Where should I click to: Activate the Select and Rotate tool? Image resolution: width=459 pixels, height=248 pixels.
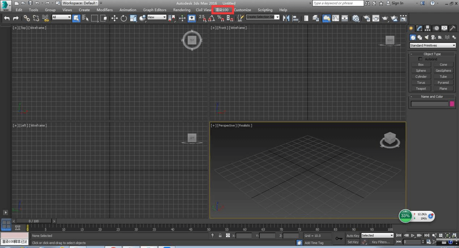click(x=124, y=18)
